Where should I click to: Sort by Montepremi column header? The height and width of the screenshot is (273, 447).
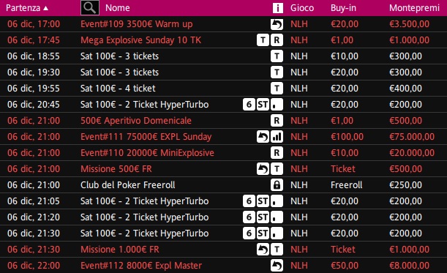pos(414,8)
